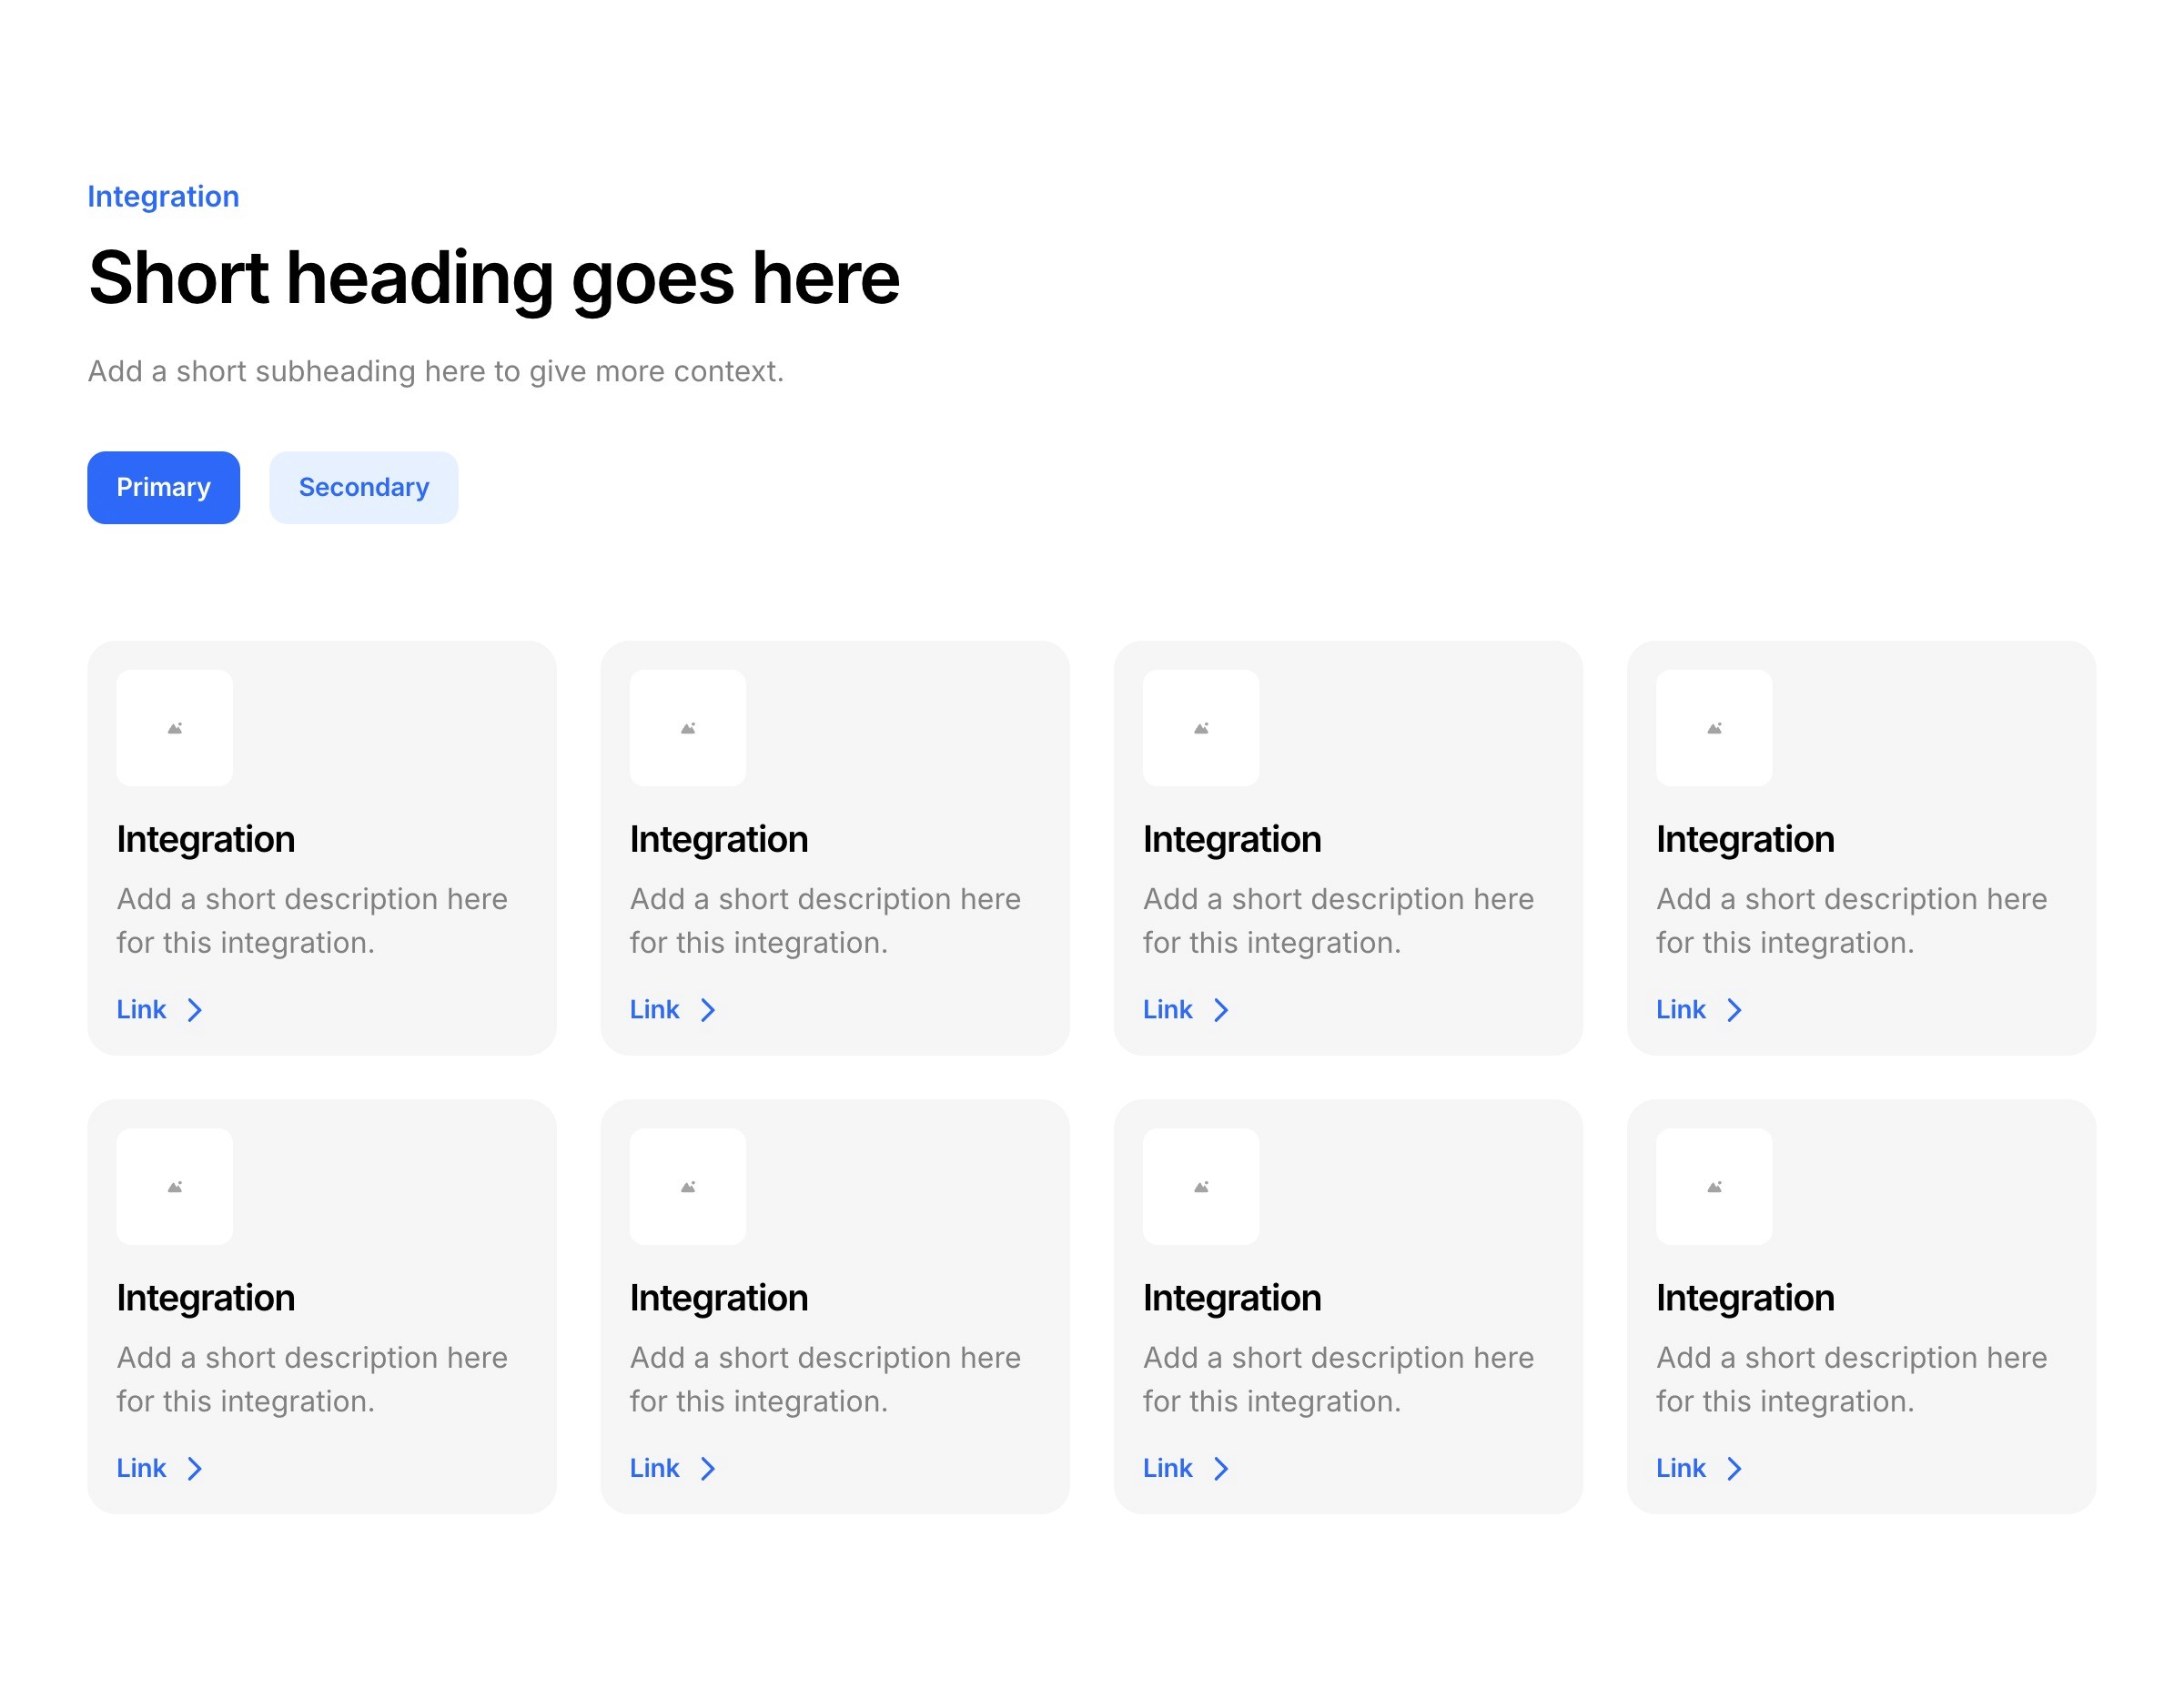
Task: Click image placeholder in third bottom-row card
Action: (x=1200, y=1186)
